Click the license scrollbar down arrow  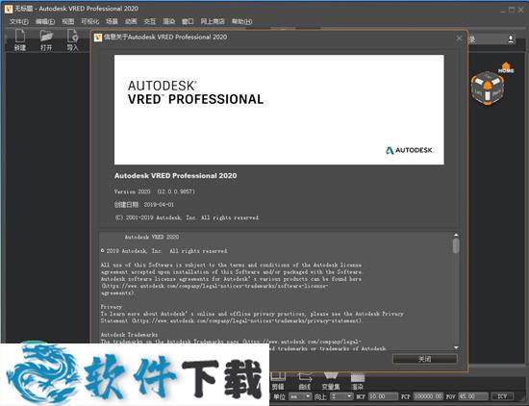click(x=456, y=347)
